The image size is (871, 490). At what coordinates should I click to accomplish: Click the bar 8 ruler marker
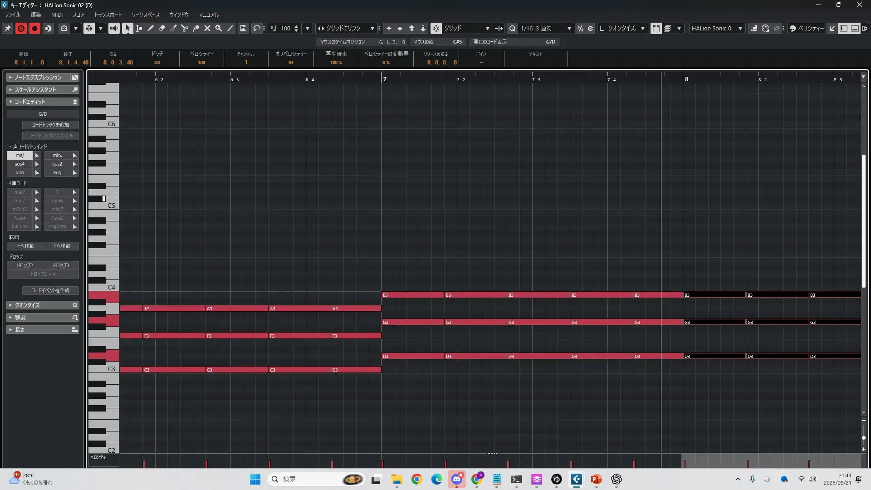tap(686, 79)
